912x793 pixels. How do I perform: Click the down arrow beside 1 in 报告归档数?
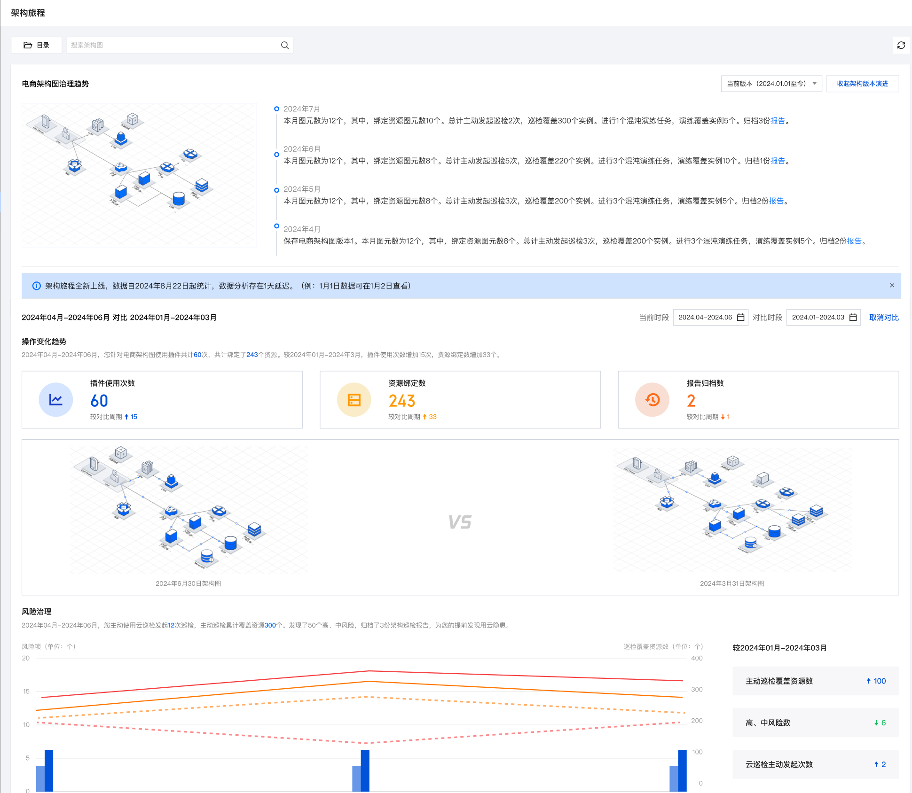click(x=723, y=417)
